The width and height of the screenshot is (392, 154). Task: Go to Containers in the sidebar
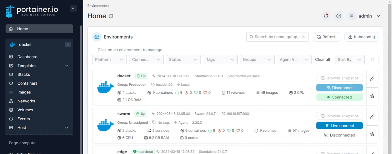27,83
